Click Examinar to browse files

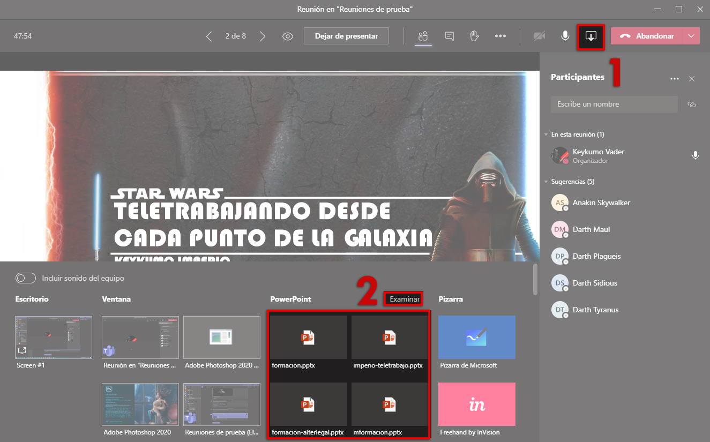click(x=404, y=299)
